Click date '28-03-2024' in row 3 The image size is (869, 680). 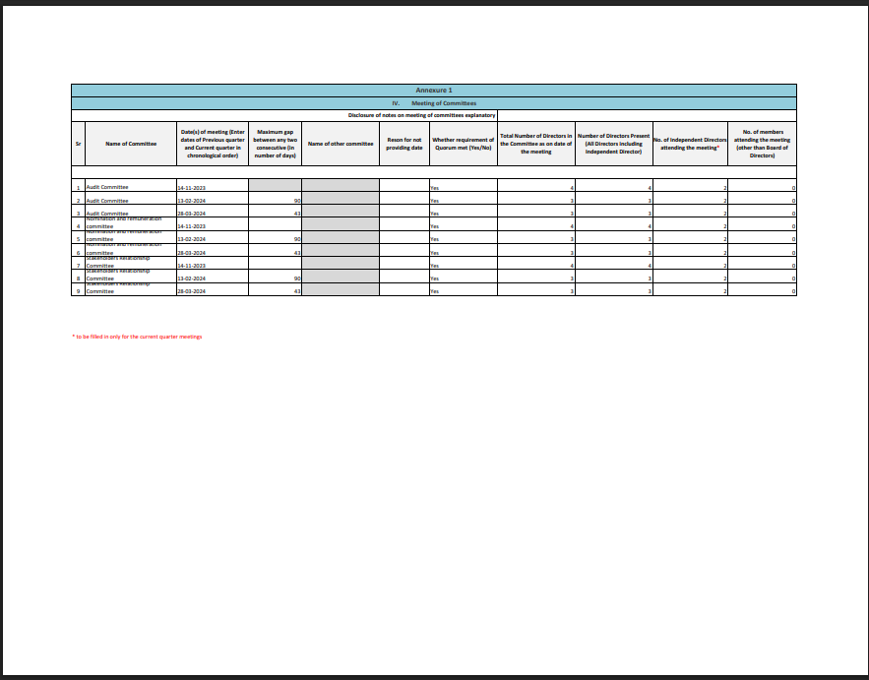191,214
